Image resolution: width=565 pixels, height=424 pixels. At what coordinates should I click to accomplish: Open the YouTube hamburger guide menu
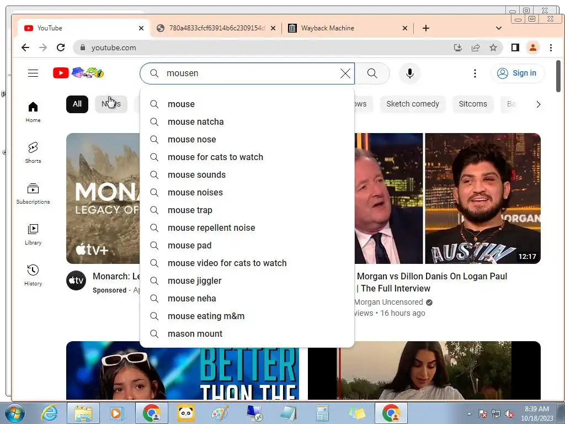pos(33,73)
